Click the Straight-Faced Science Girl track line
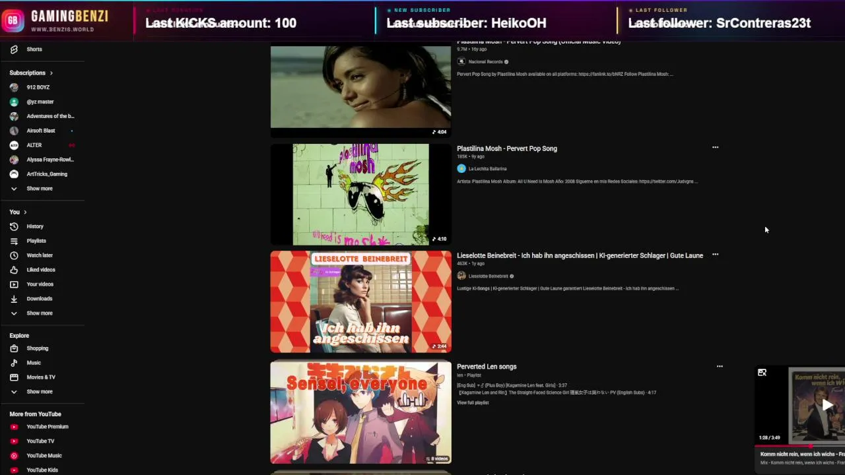Screen dimensions: 845x475 [x=557, y=393]
